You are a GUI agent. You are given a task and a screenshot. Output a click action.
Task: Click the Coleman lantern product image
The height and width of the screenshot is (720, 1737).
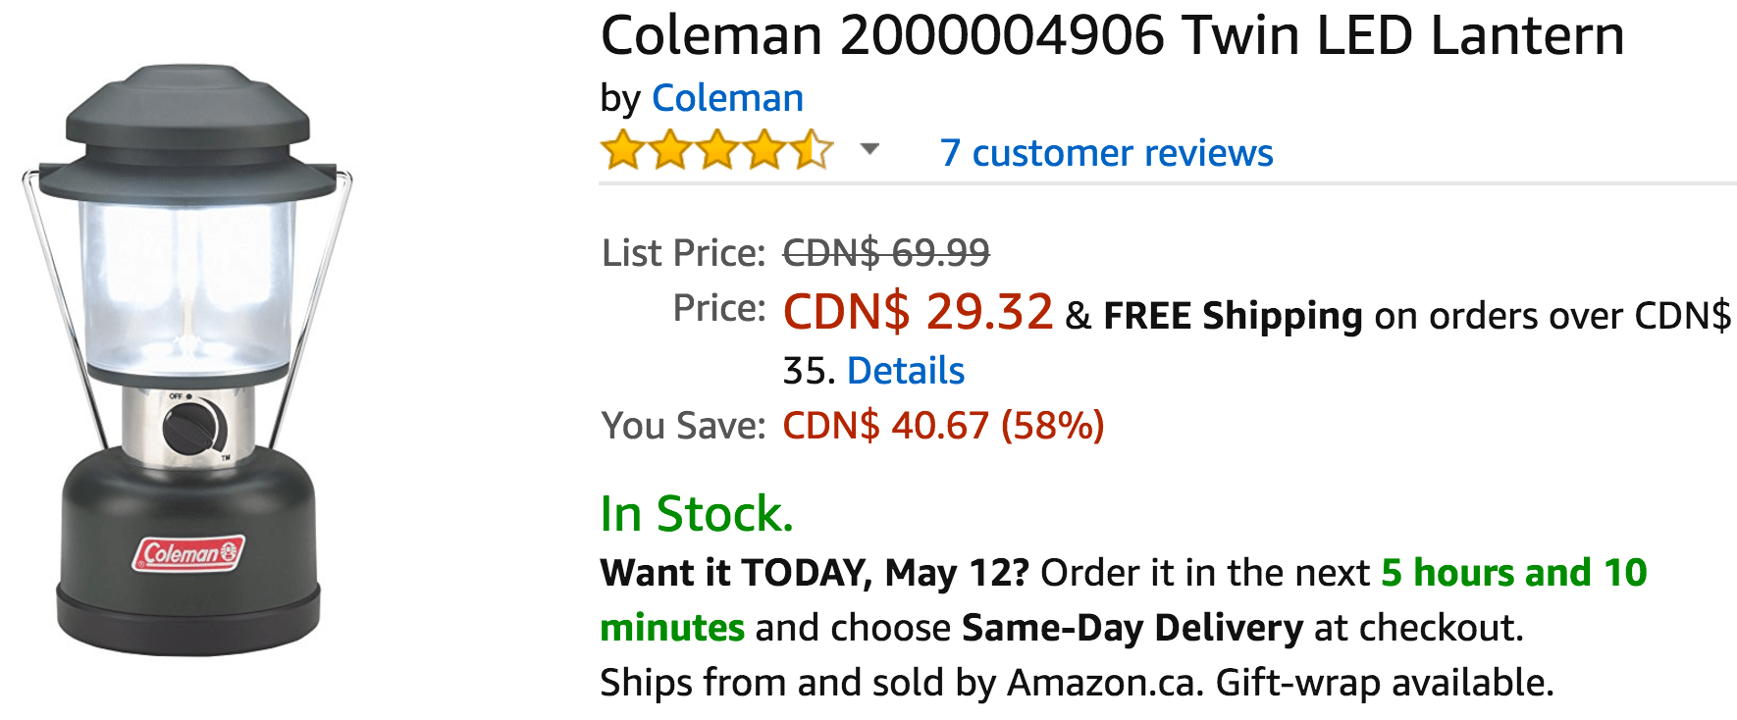pyautogui.click(x=186, y=360)
